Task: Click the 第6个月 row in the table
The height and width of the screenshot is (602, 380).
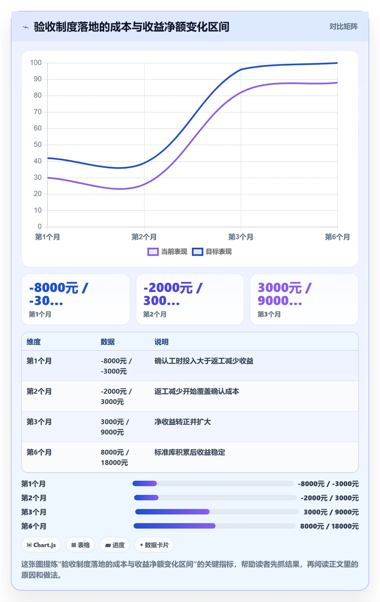Action: (x=190, y=457)
